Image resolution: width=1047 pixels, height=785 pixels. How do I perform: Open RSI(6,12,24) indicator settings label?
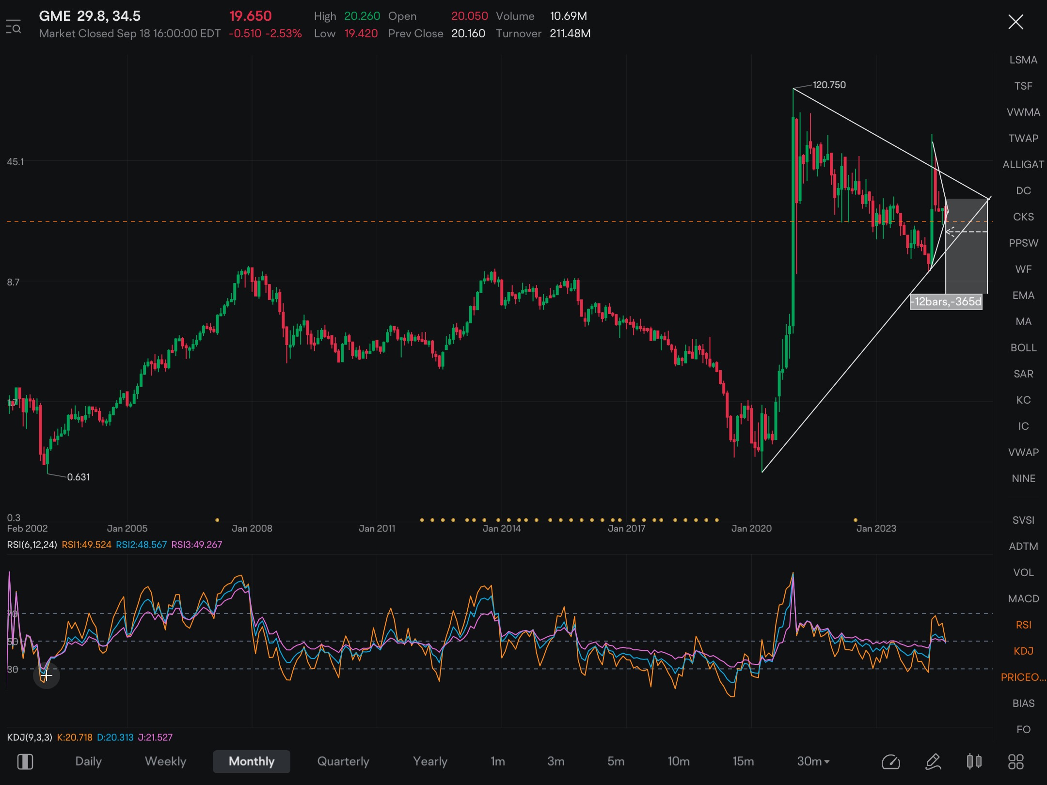(32, 545)
